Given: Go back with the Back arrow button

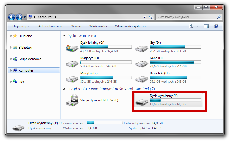Looking at the screenshot, I should tap(12, 17).
